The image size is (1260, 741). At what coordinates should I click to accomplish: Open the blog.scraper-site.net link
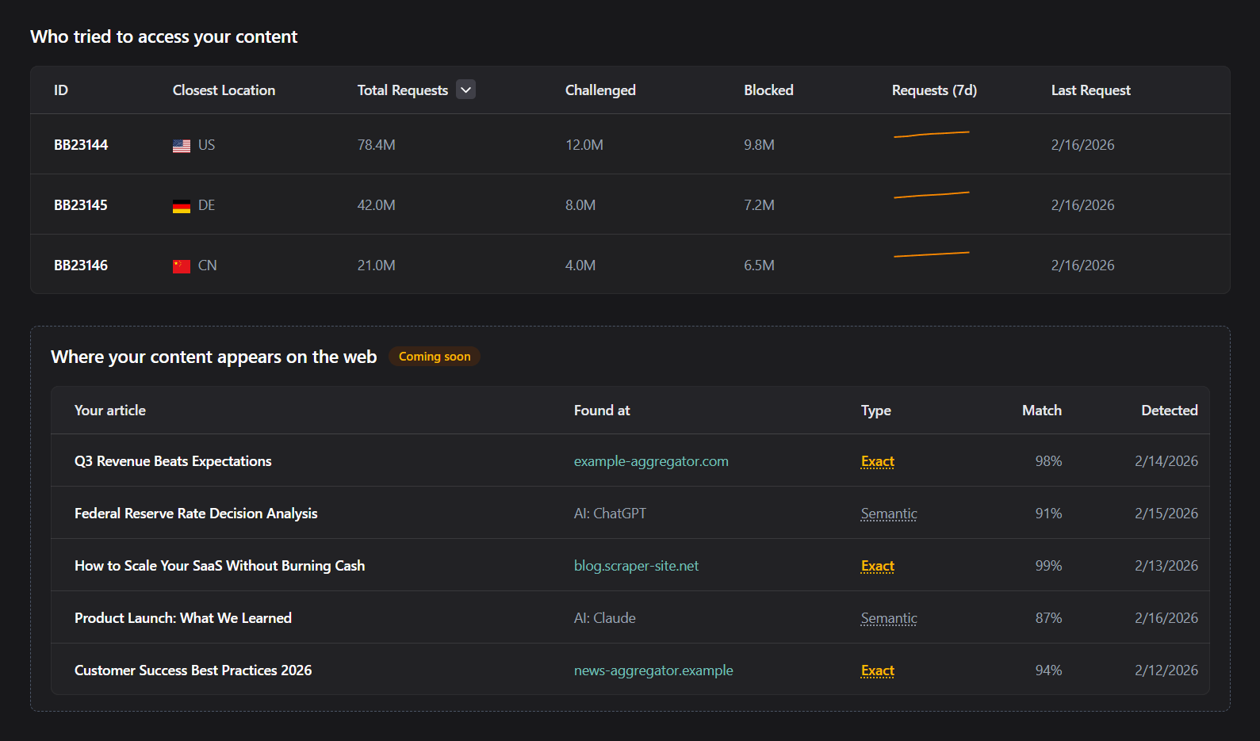[636, 566]
